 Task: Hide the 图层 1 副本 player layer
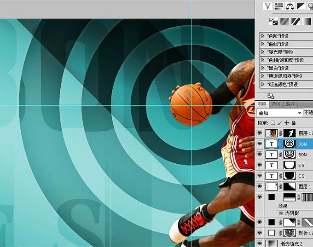pyautogui.click(x=260, y=133)
